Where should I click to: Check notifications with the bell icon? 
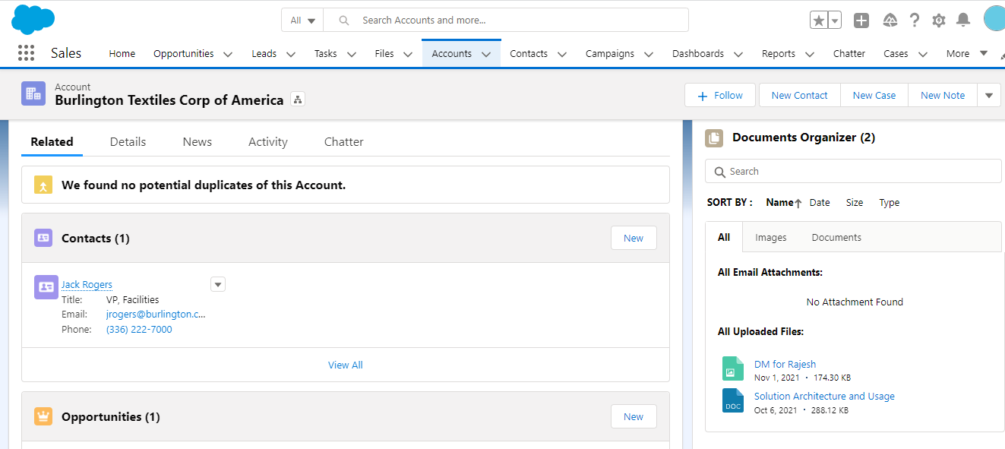[x=963, y=20]
